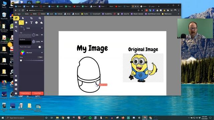
Task: Click the minion original image on canvas
Action: click(x=143, y=68)
